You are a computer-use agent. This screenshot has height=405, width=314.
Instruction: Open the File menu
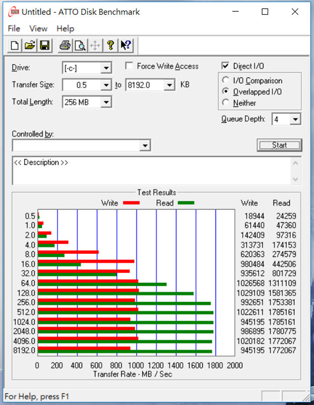click(14, 28)
